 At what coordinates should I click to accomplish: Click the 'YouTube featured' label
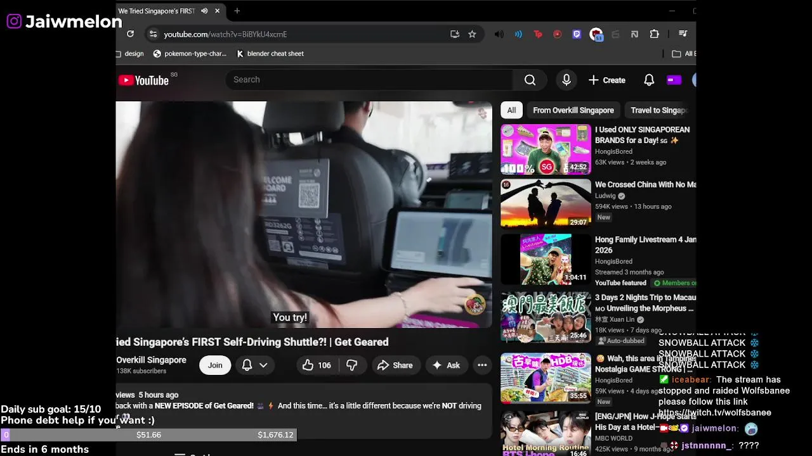[620, 283]
